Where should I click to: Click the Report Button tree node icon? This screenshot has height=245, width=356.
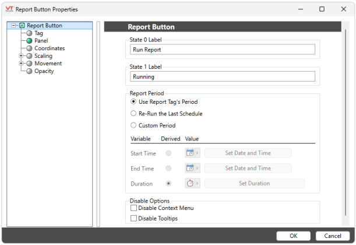point(22,26)
